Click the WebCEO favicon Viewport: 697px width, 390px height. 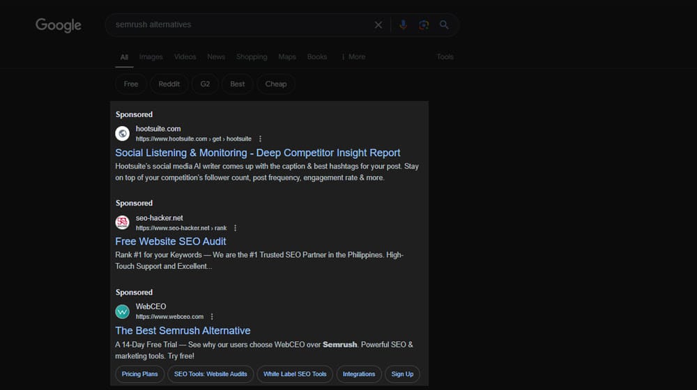(x=122, y=311)
